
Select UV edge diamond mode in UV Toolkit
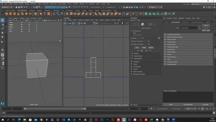coord(138,24)
